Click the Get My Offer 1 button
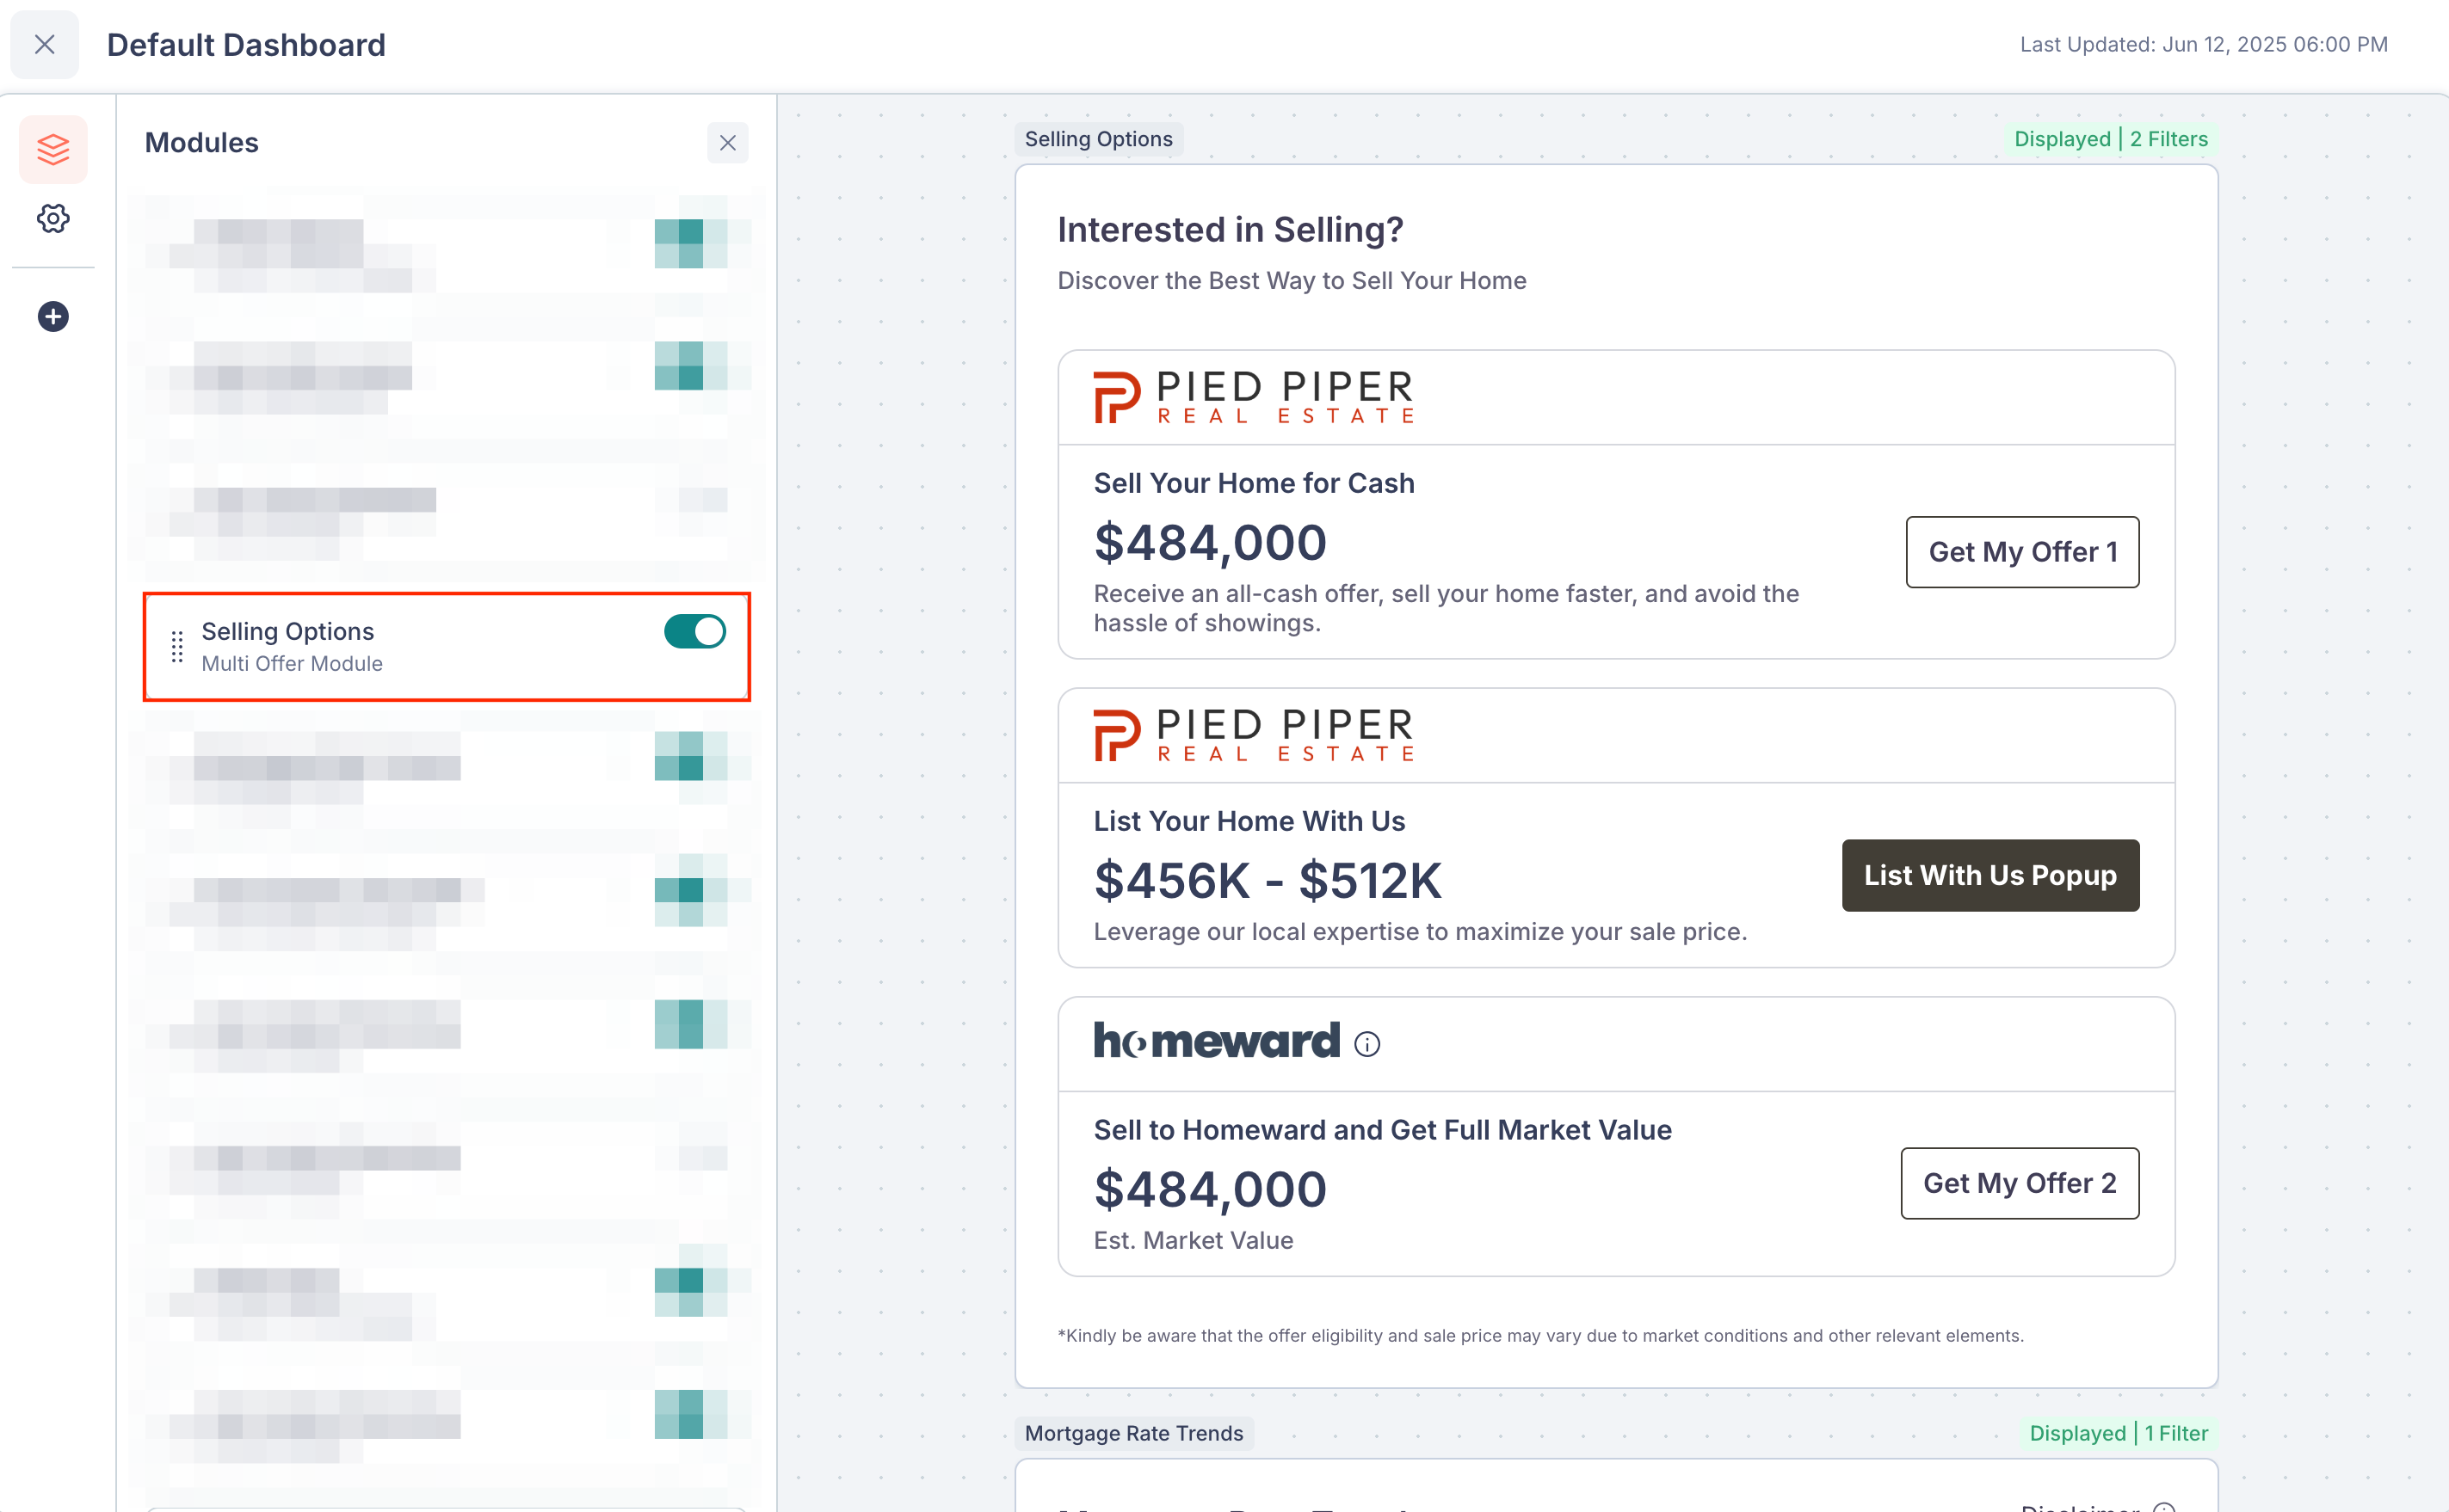 [2022, 552]
